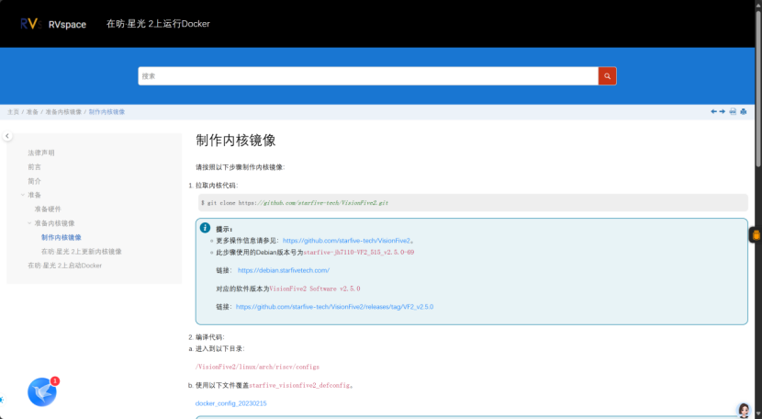Click 准备内核镜像 in the breadcrumb
Screen dimensions: 762x419
[63, 111]
